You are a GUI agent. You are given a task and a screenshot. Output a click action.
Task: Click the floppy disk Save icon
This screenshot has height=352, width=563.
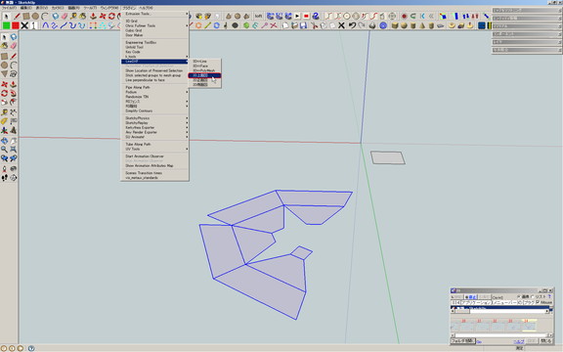point(303,25)
